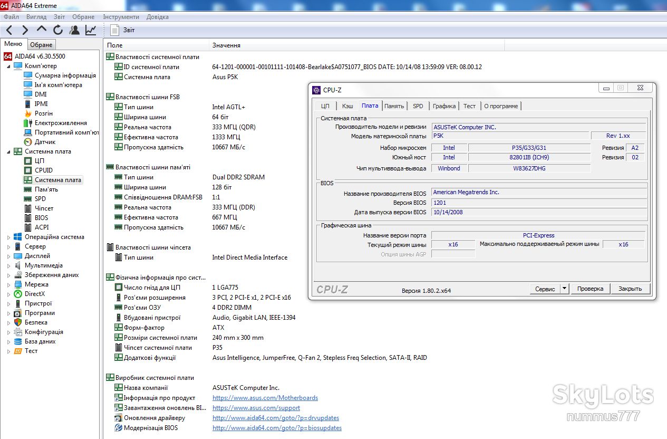Open the О программе tab in CPU-Z
This screenshot has width=667, height=439.
pos(501,106)
